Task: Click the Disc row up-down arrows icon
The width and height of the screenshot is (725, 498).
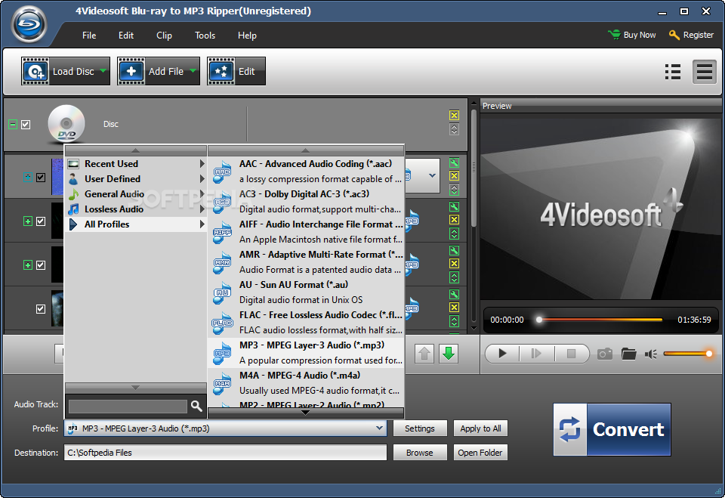Action: pos(454,129)
